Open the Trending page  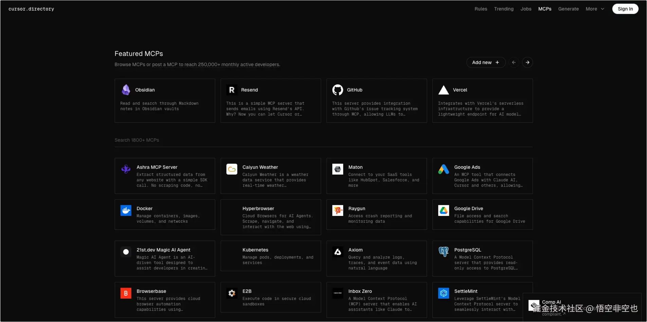(x=504, y=9)
